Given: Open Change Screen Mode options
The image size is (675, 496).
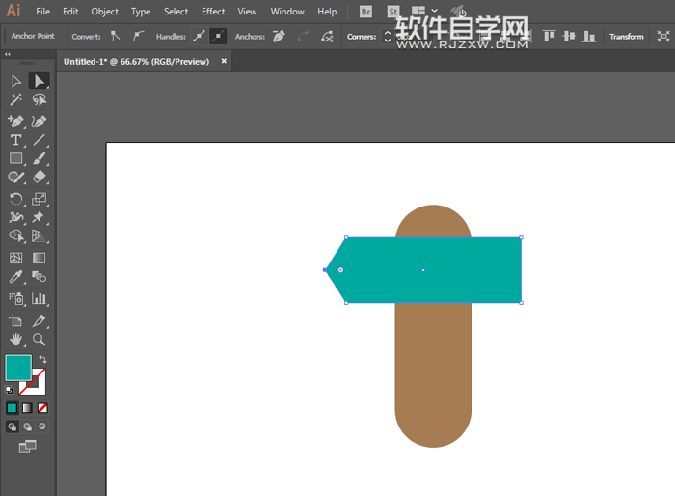Looking at the screenshot, I should pos(27,446).
